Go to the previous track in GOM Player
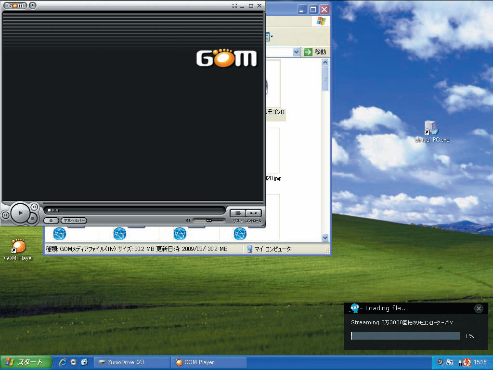Viewport: 493px width, 370px height. pos(5,215)
